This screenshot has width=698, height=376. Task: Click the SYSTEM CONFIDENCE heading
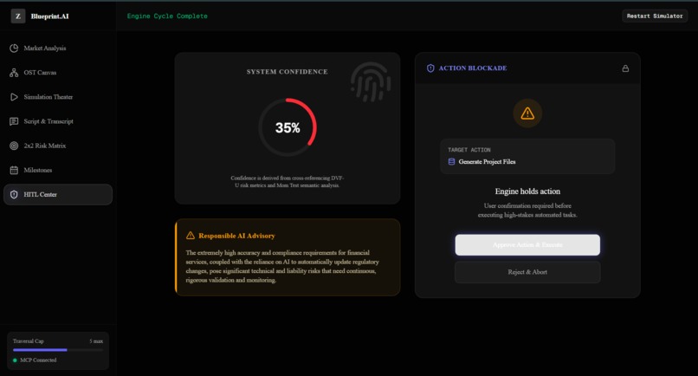click(x=288, y=71)
